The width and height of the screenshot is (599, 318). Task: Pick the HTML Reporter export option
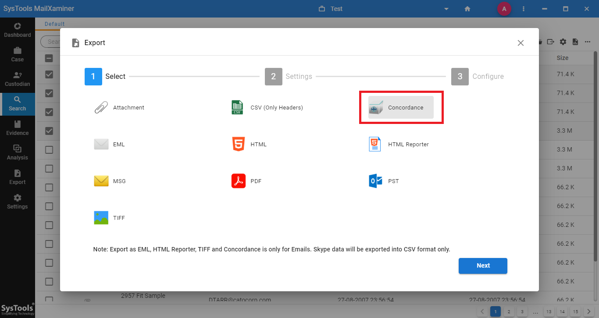[x=399, y=144]
